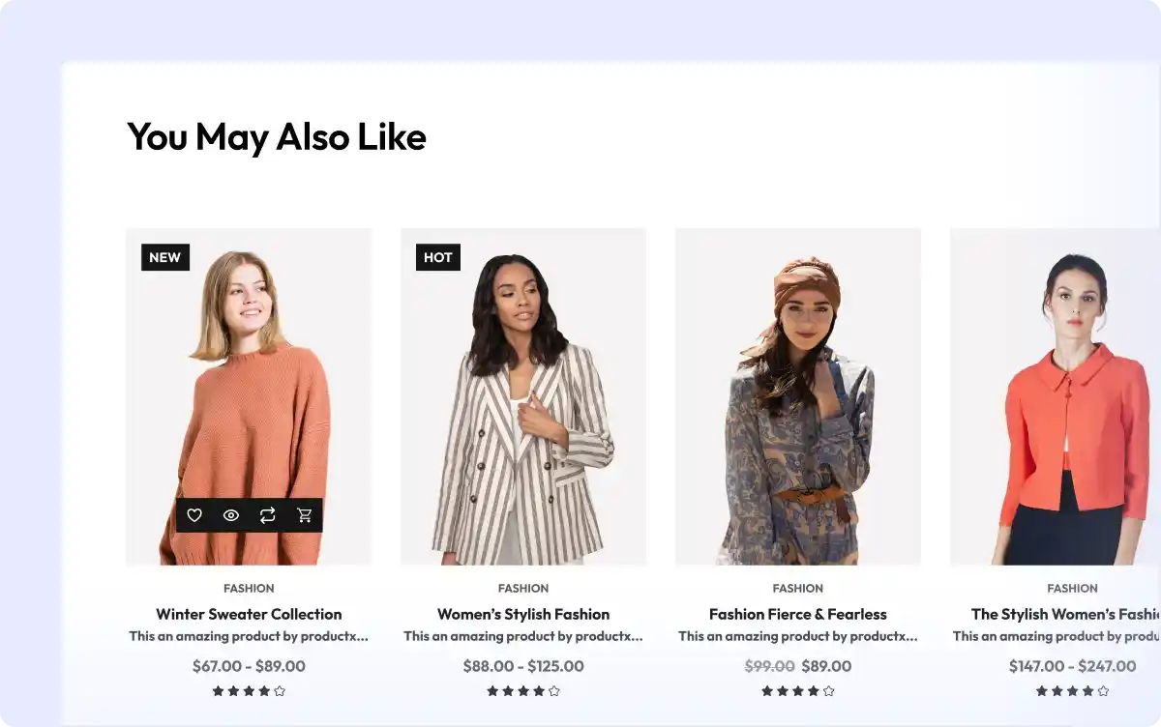
Task: Open quick view eye icon on sweater
Action: (x=231, y=515)
